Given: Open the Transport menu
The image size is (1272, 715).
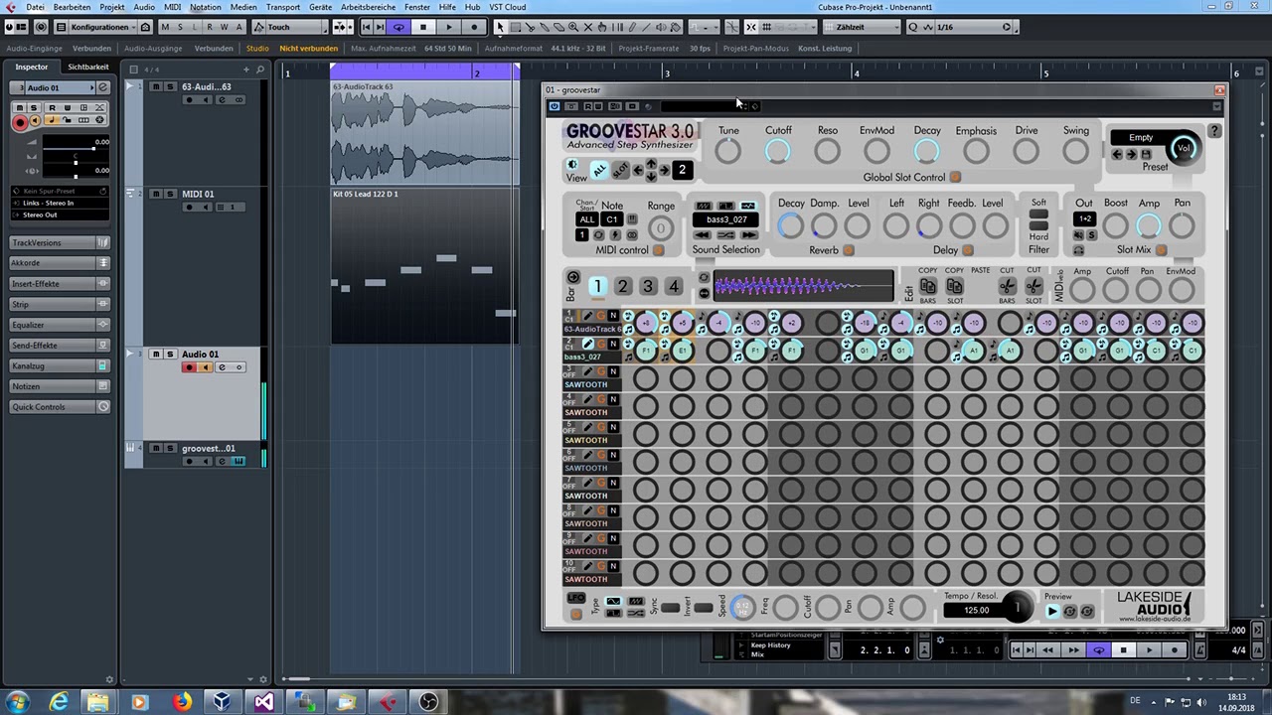Looking at the screenshot, I should coord(282,7).
